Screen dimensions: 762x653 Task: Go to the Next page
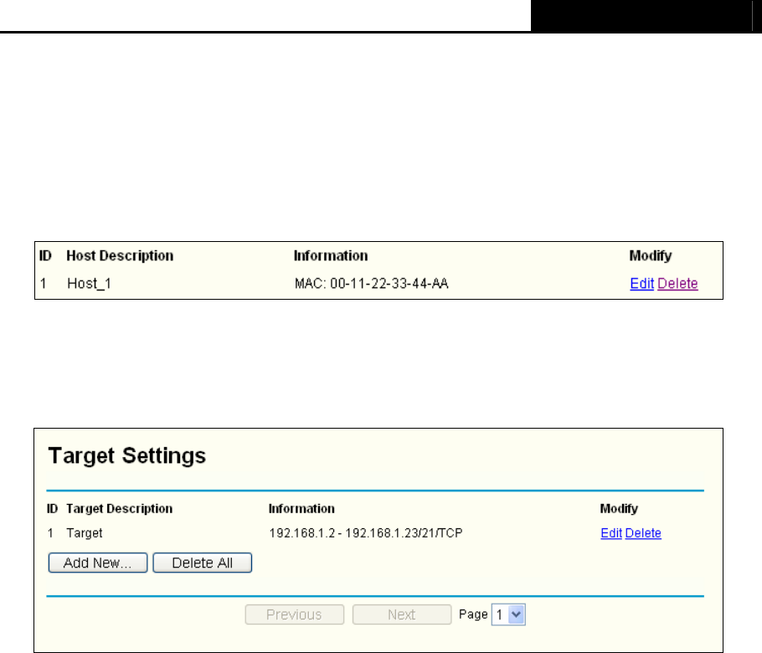coord(402,614)
